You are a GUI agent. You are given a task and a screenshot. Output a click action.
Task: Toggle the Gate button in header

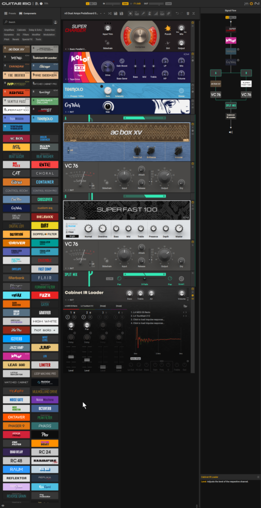pyautogui.click(x=125, y=3)
